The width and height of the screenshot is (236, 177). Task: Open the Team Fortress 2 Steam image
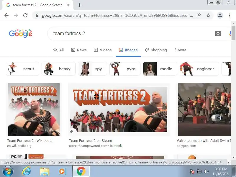[119, 109]
